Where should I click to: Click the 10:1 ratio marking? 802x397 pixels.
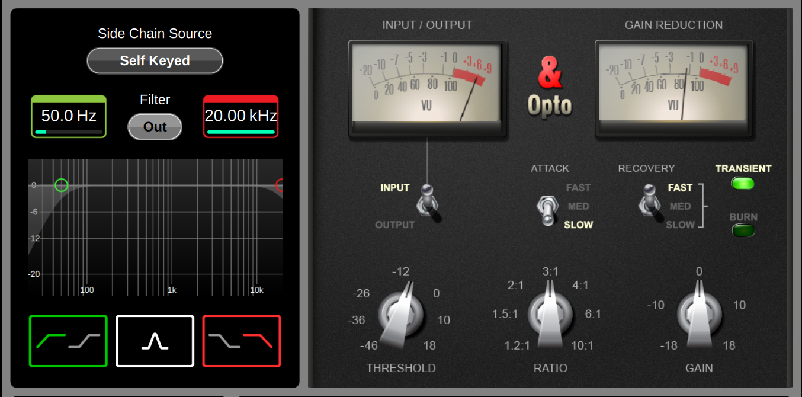pos(582,345)
